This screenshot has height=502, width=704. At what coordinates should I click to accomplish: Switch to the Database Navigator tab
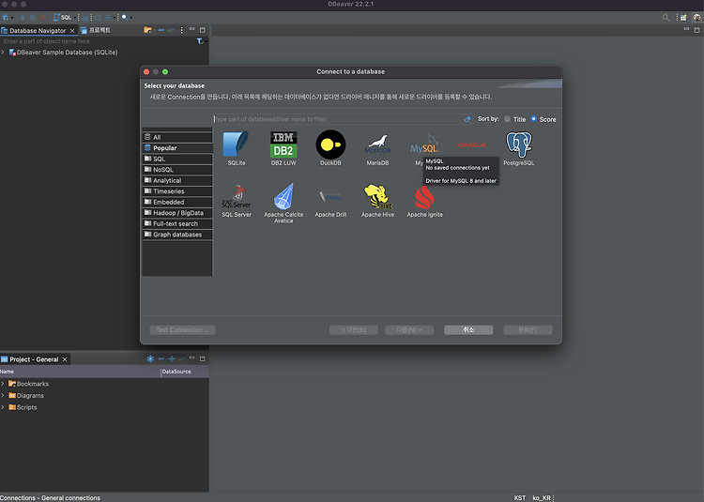coord(38,31)
